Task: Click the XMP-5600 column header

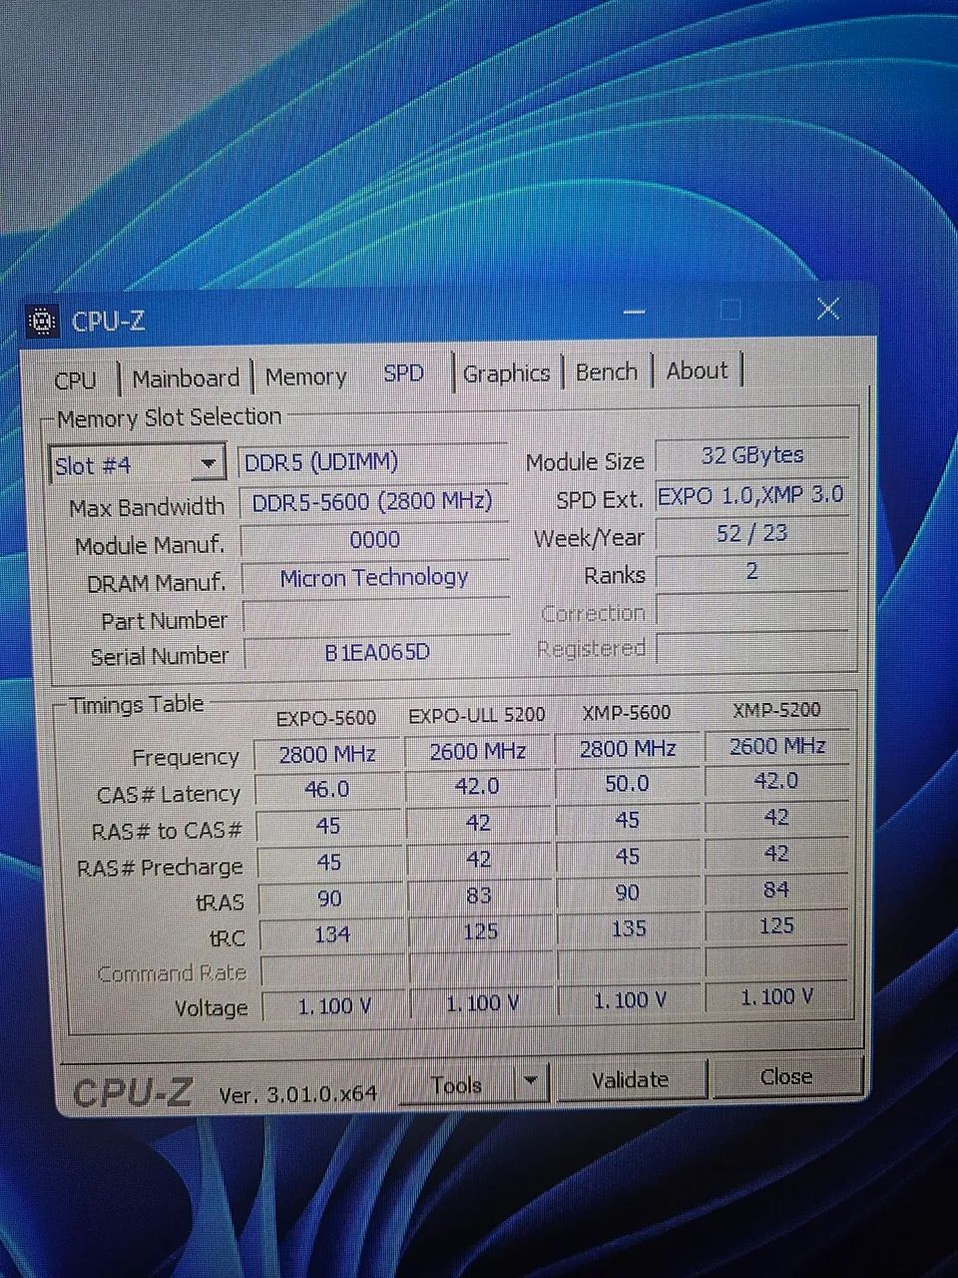Action: [627, 712]
